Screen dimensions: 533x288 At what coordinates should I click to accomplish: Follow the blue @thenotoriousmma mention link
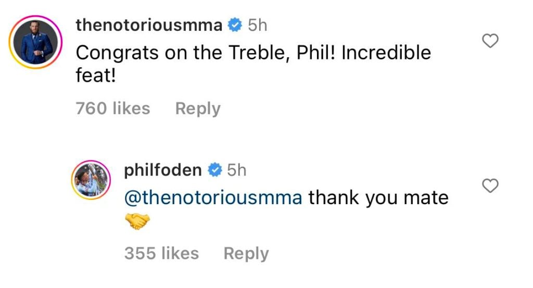tap(213, 198)
